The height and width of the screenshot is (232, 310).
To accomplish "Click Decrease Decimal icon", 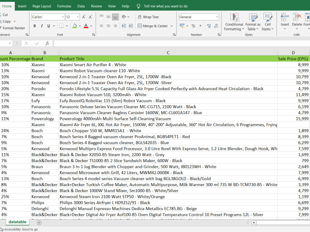I will point(216,26).
